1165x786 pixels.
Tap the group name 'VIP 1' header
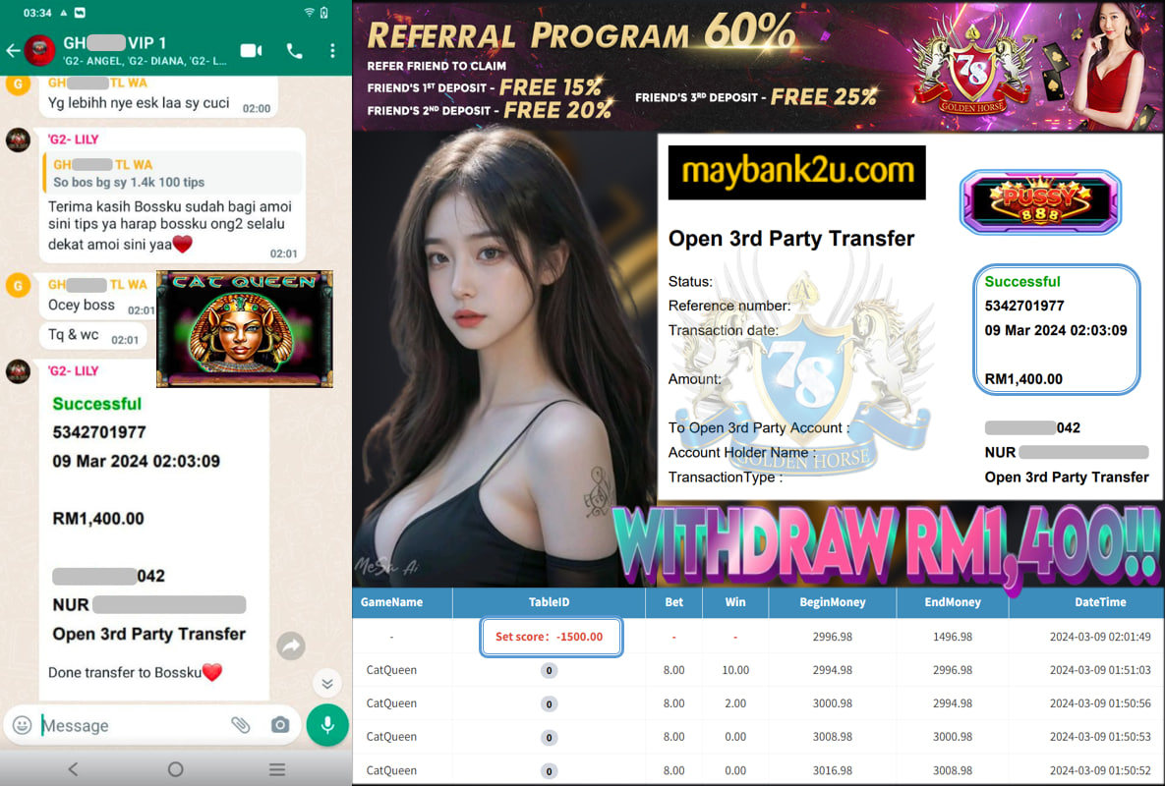pos(115,43)
